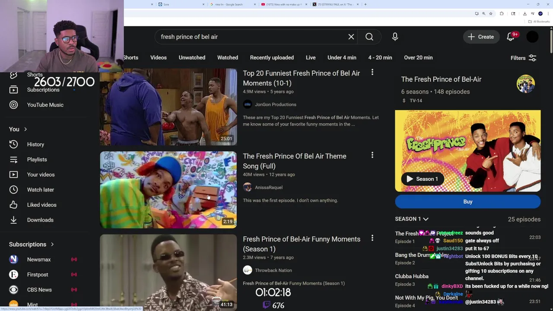Open the Clubba Hubba episode 3 row
The width and height of the screenshot is (553, 311).
(468, 280)
